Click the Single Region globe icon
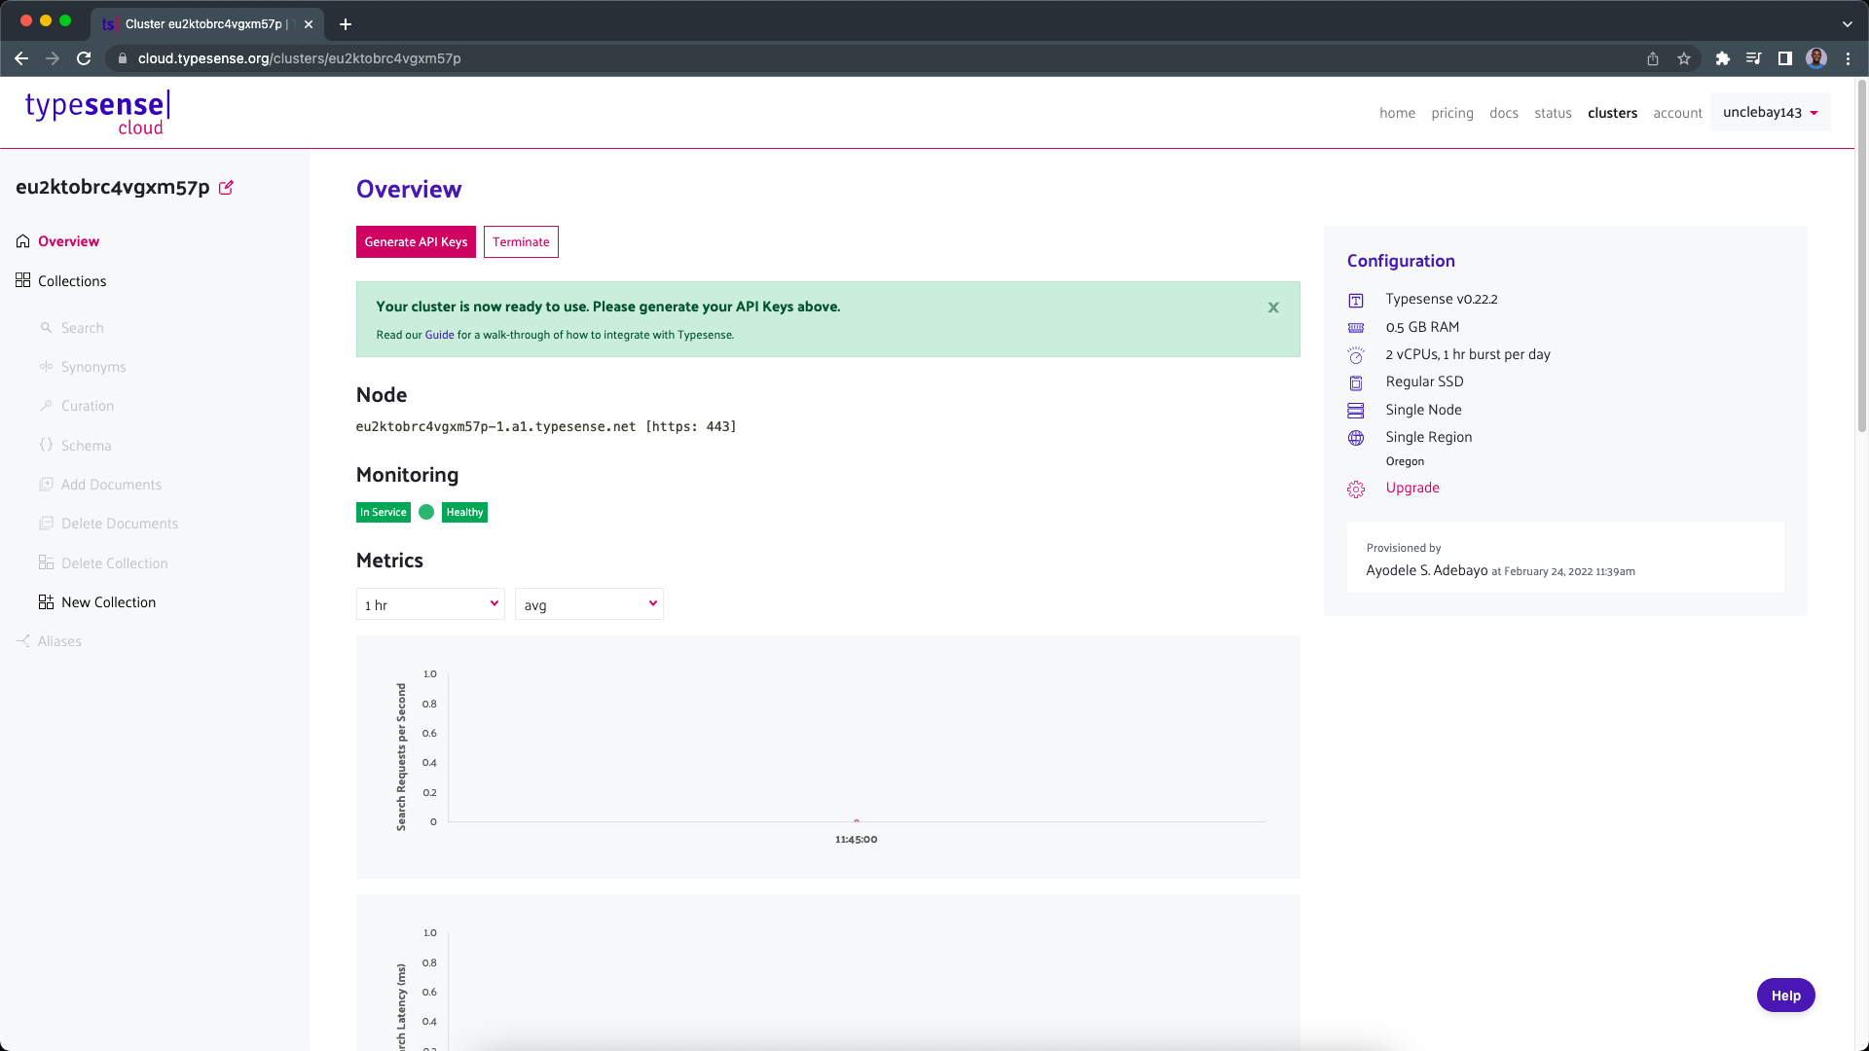This screenshot has height=1051, width=1869. [1356, 438]
